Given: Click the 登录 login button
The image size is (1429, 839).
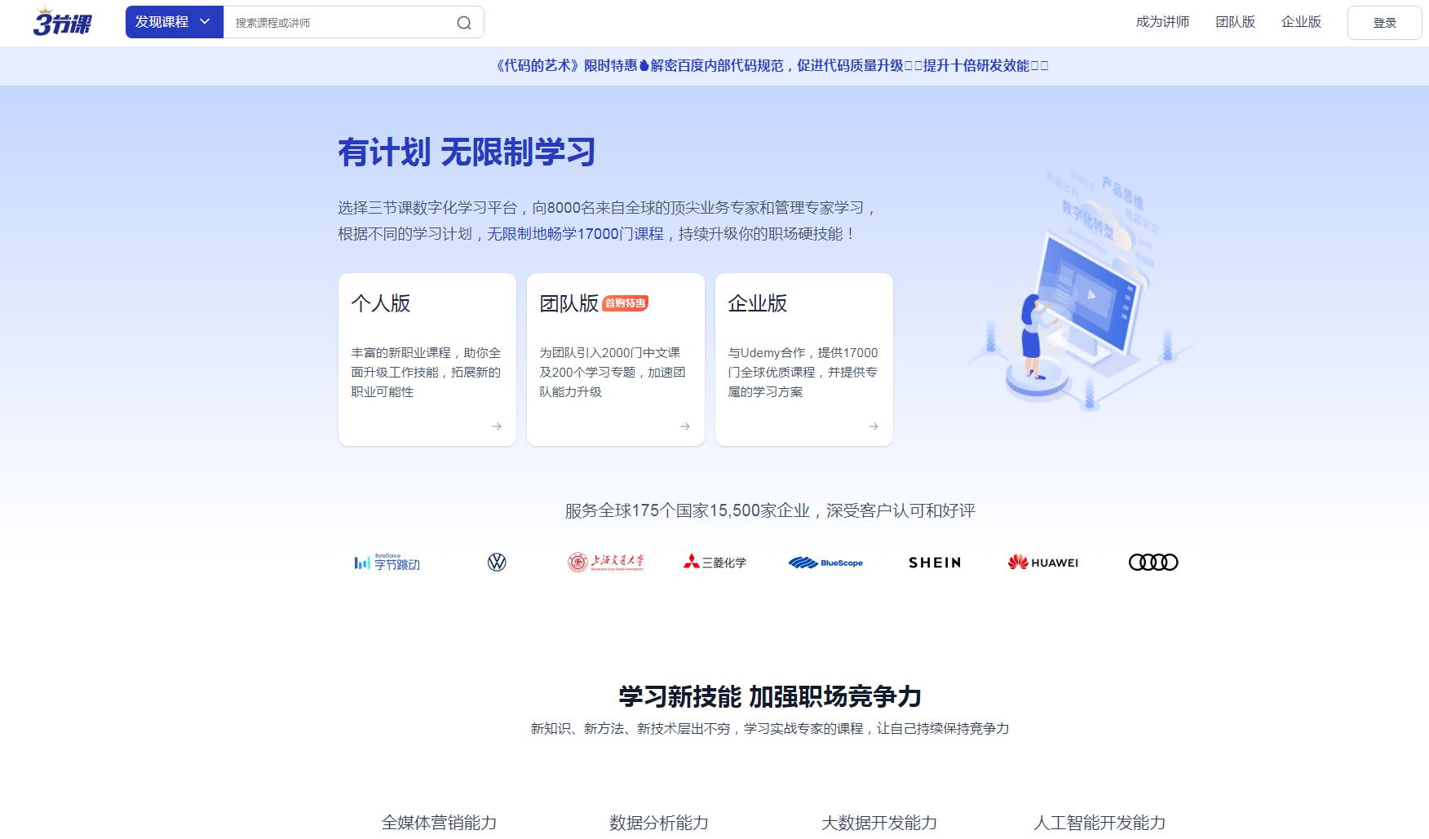Looking at the screenshot, I should [x=1384, y=23].
